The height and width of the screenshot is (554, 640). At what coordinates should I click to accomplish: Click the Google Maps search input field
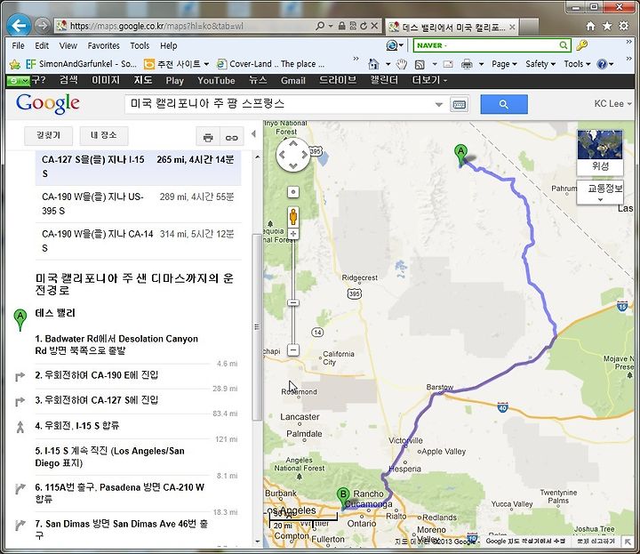point(281,105)
